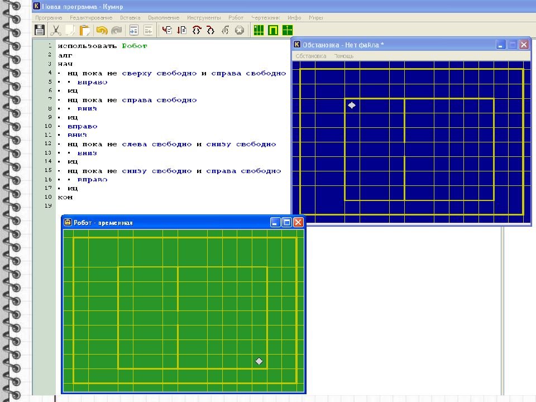This screenshot has height=402, width=536.
Task: Click the Undo arrow icon
Action: point(102,30)
